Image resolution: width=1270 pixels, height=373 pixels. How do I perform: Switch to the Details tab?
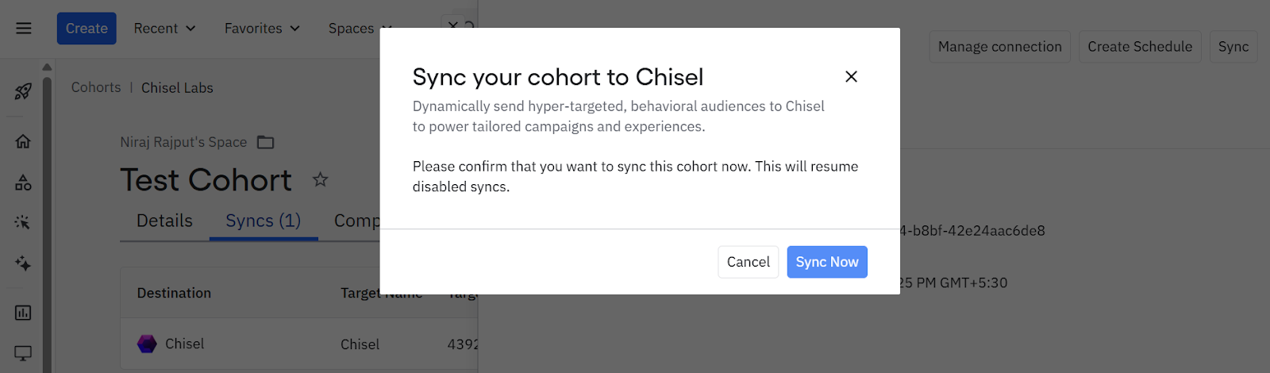[x=164, y=221]
